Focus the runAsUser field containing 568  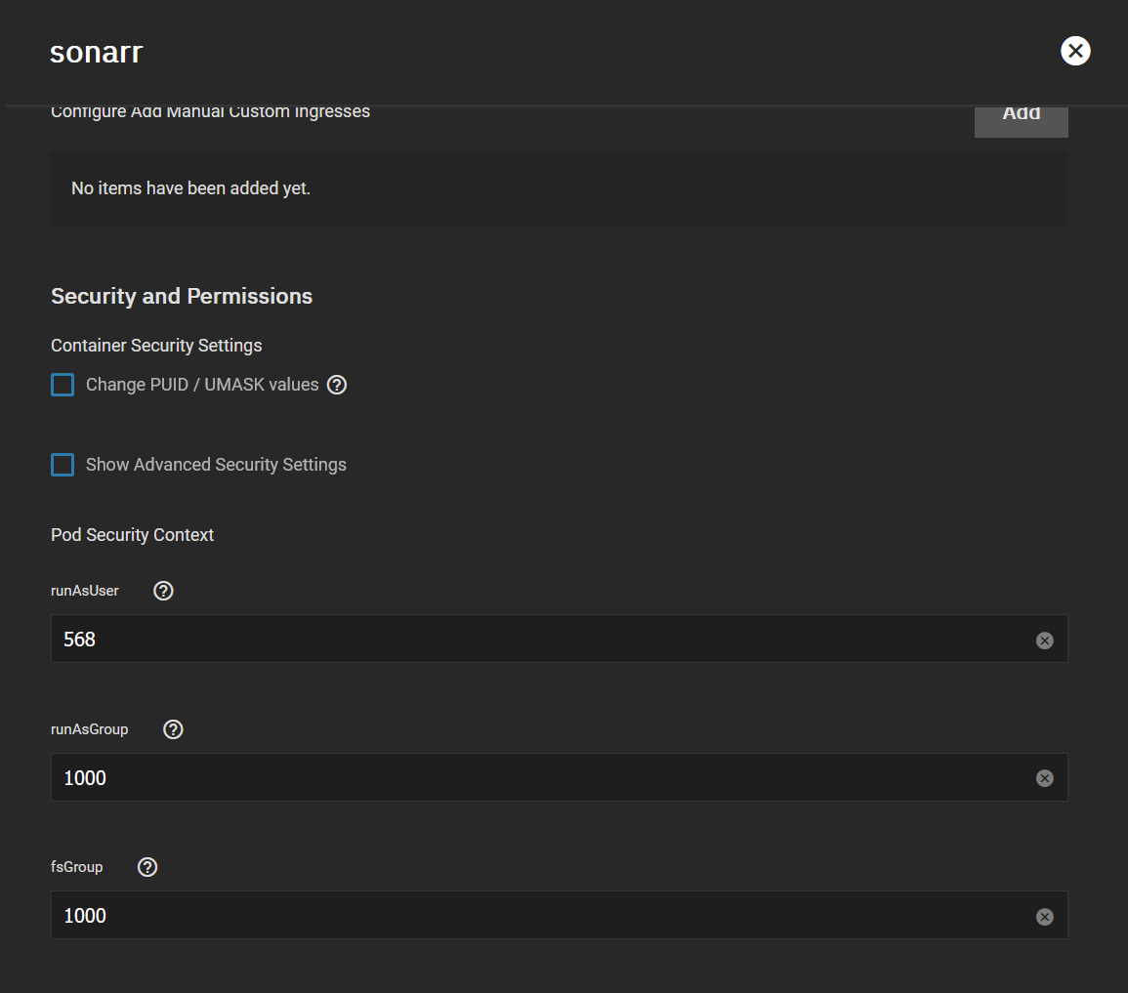click(559, 639)
